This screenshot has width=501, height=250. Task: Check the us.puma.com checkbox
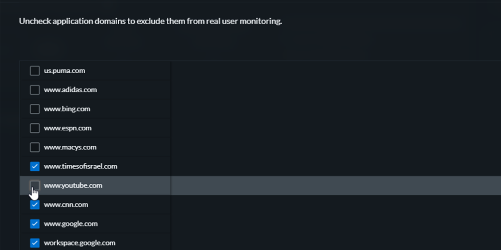pos(35,71)
